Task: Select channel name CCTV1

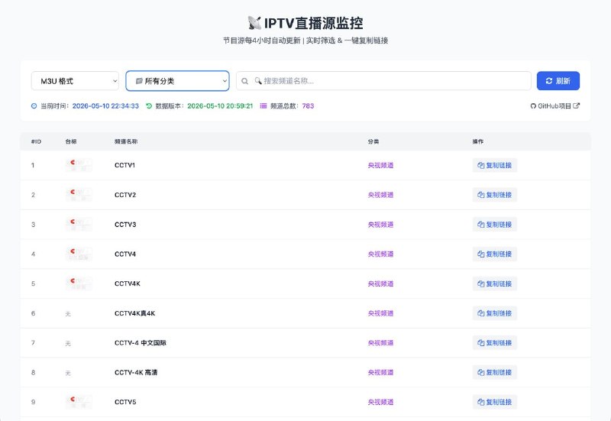Action: coord(124,165)
